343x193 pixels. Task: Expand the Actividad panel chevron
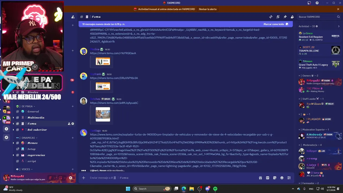(339, 26)
